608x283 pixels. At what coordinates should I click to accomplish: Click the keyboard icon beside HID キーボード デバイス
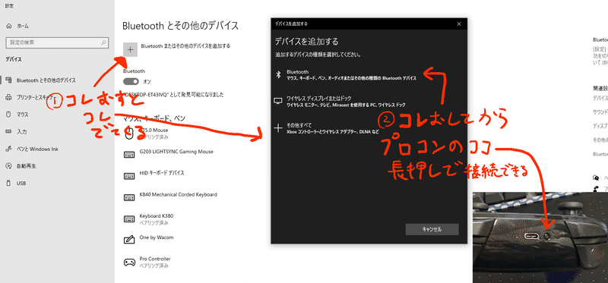point(129,176)
